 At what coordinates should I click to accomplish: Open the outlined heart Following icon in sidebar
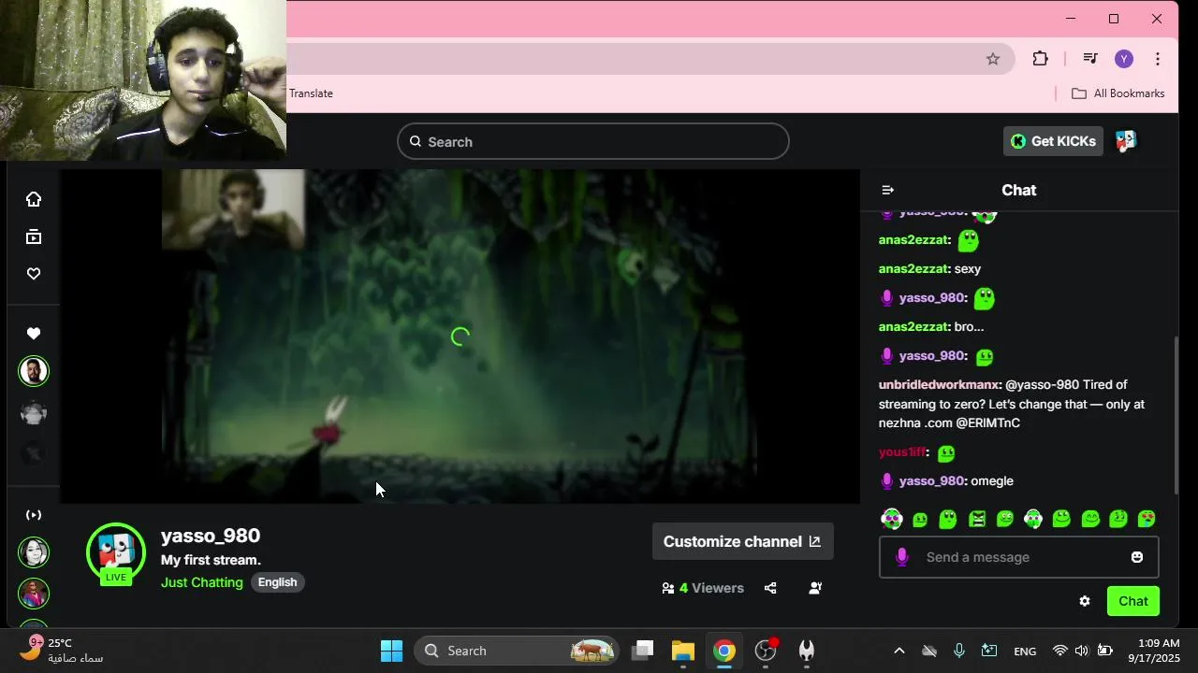34,274
